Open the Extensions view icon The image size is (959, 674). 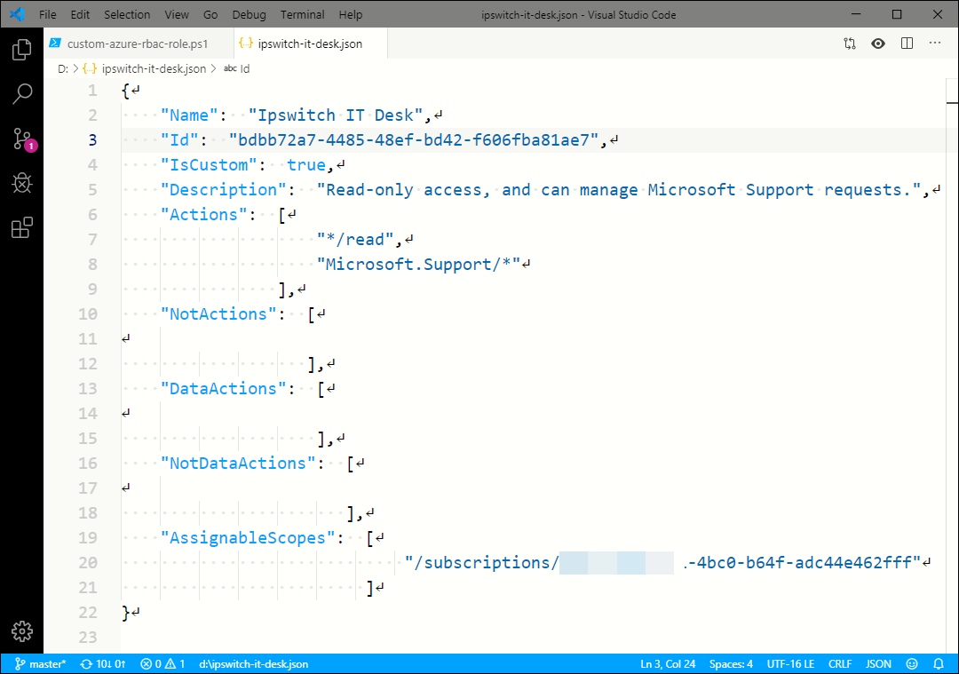(22, 228)
